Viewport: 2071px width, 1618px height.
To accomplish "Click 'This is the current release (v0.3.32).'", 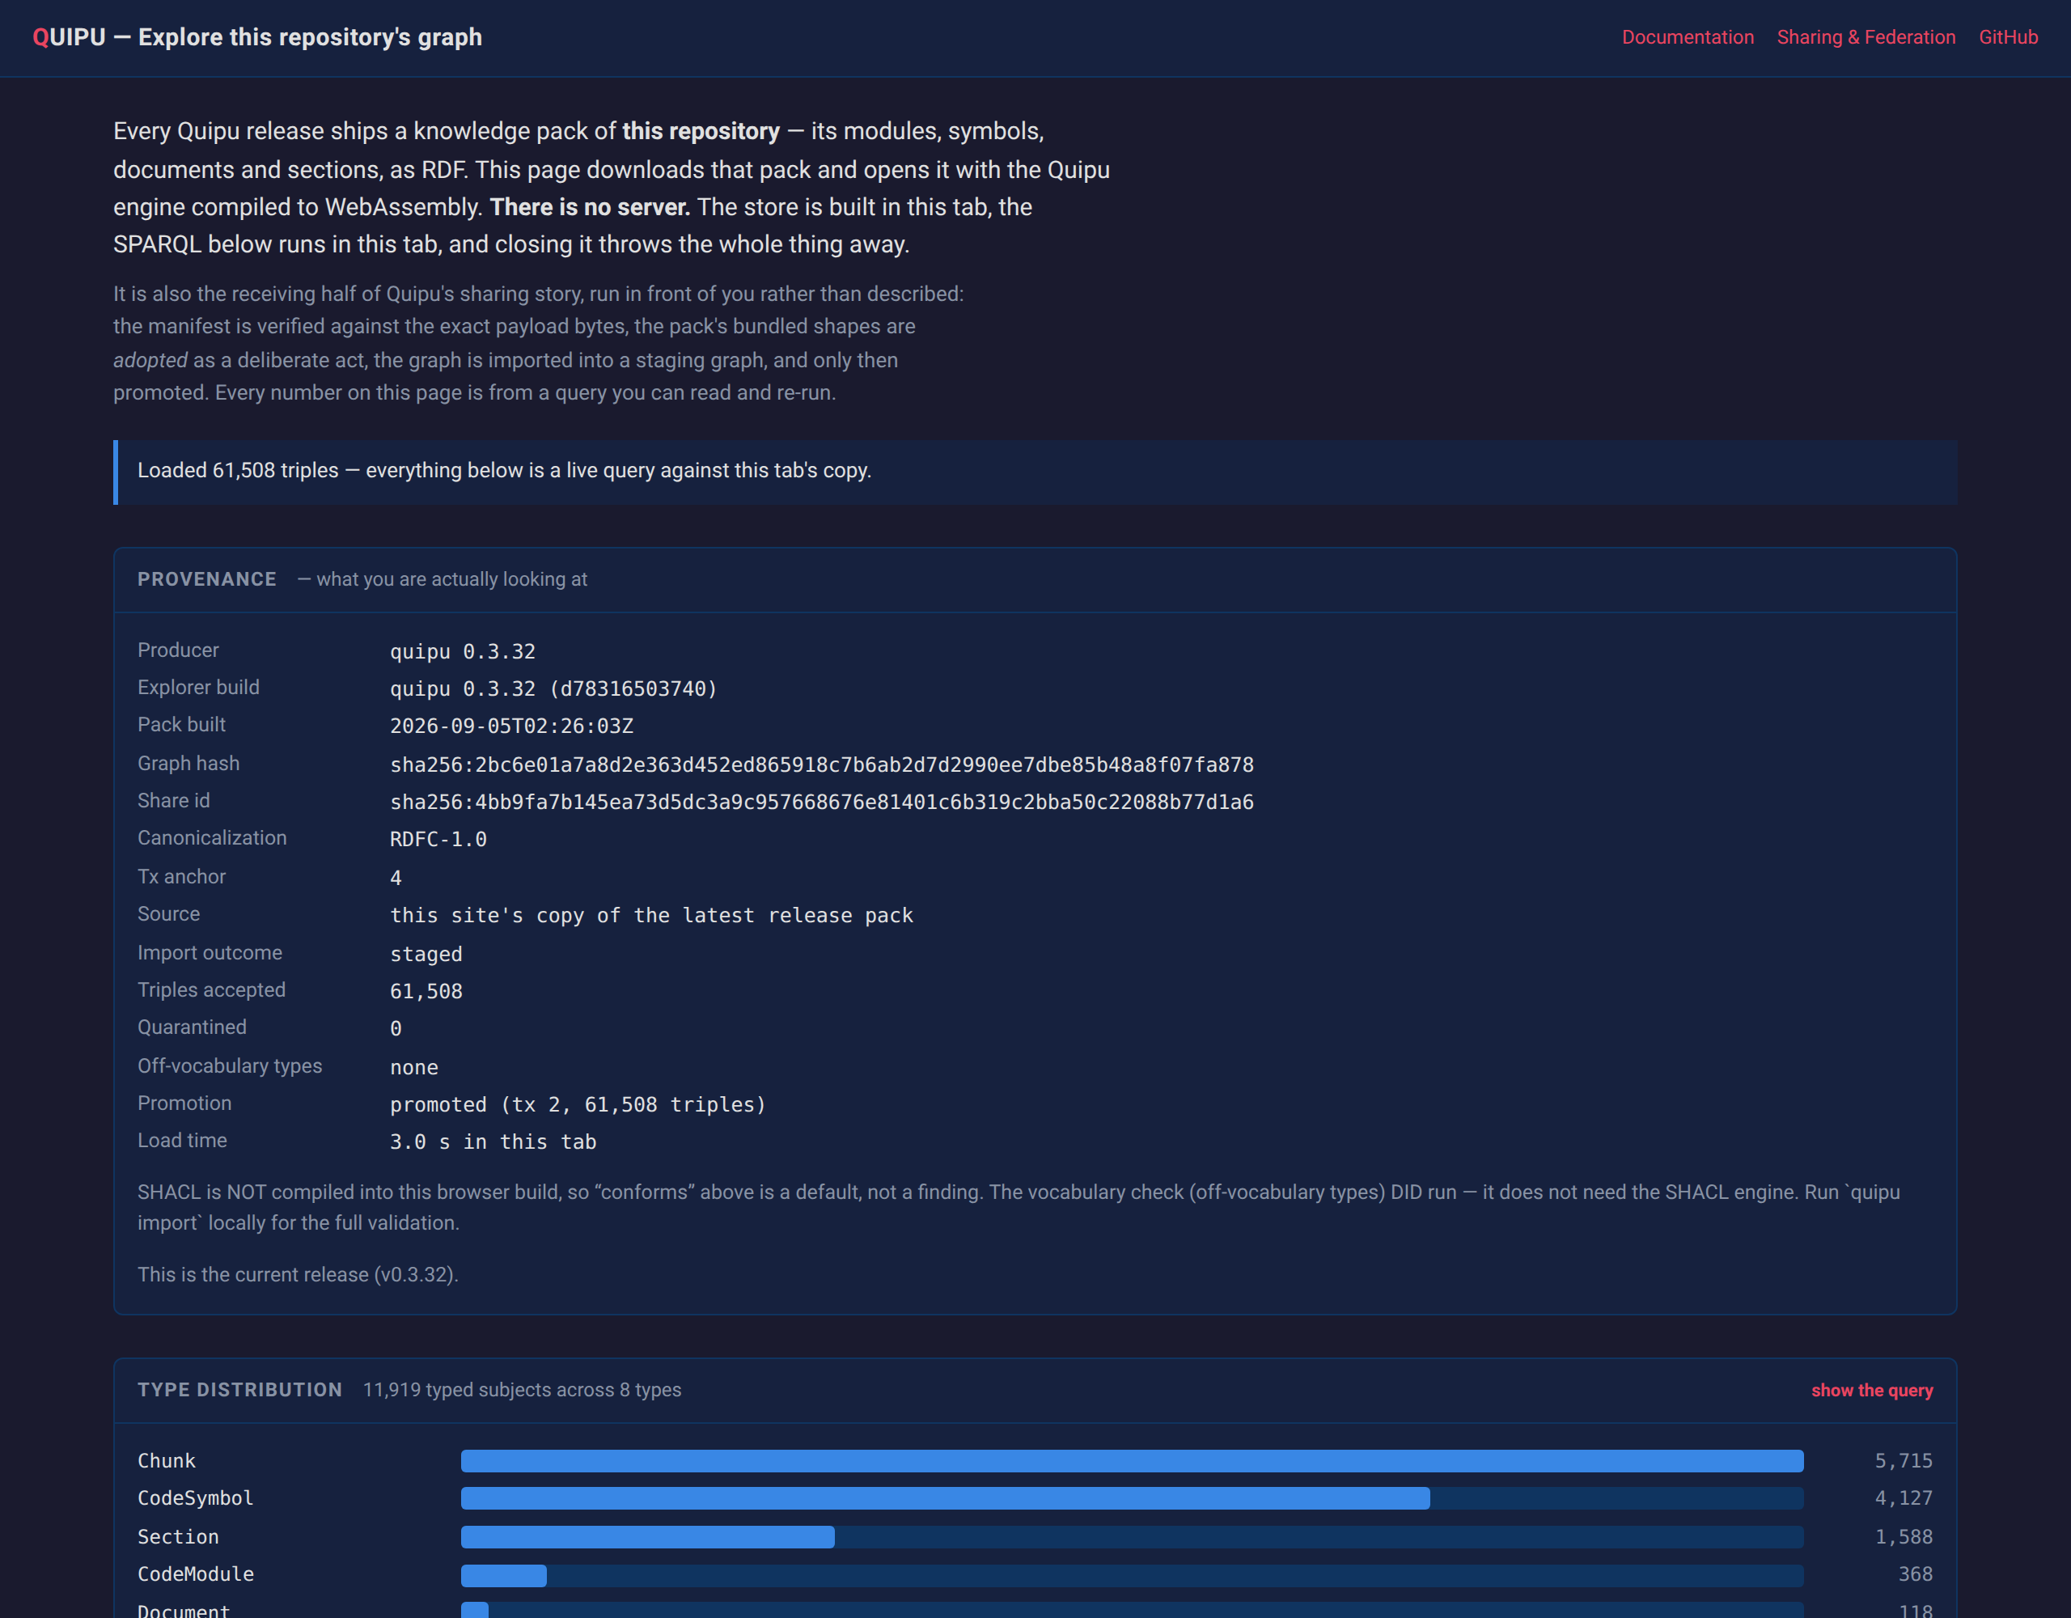I will click(x=298, y=1273).
